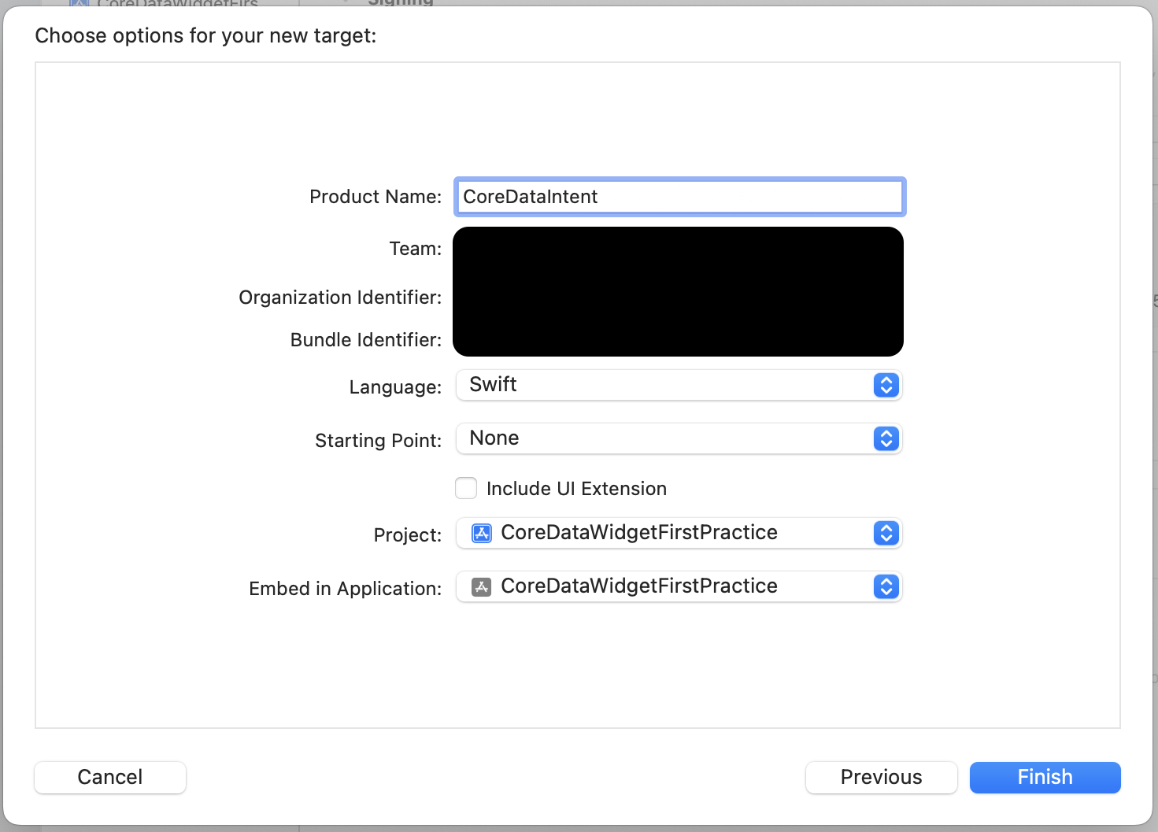1158x832 pixels.
Task: Click the chevron control on the Project dropdown
Action: pyautogui.click(x=886, y=533)
